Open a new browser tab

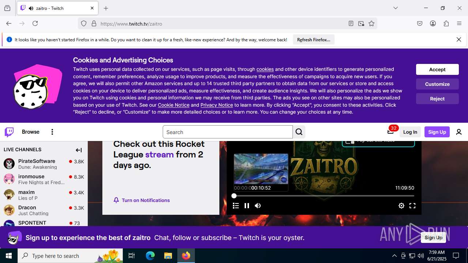click(106, 8)
